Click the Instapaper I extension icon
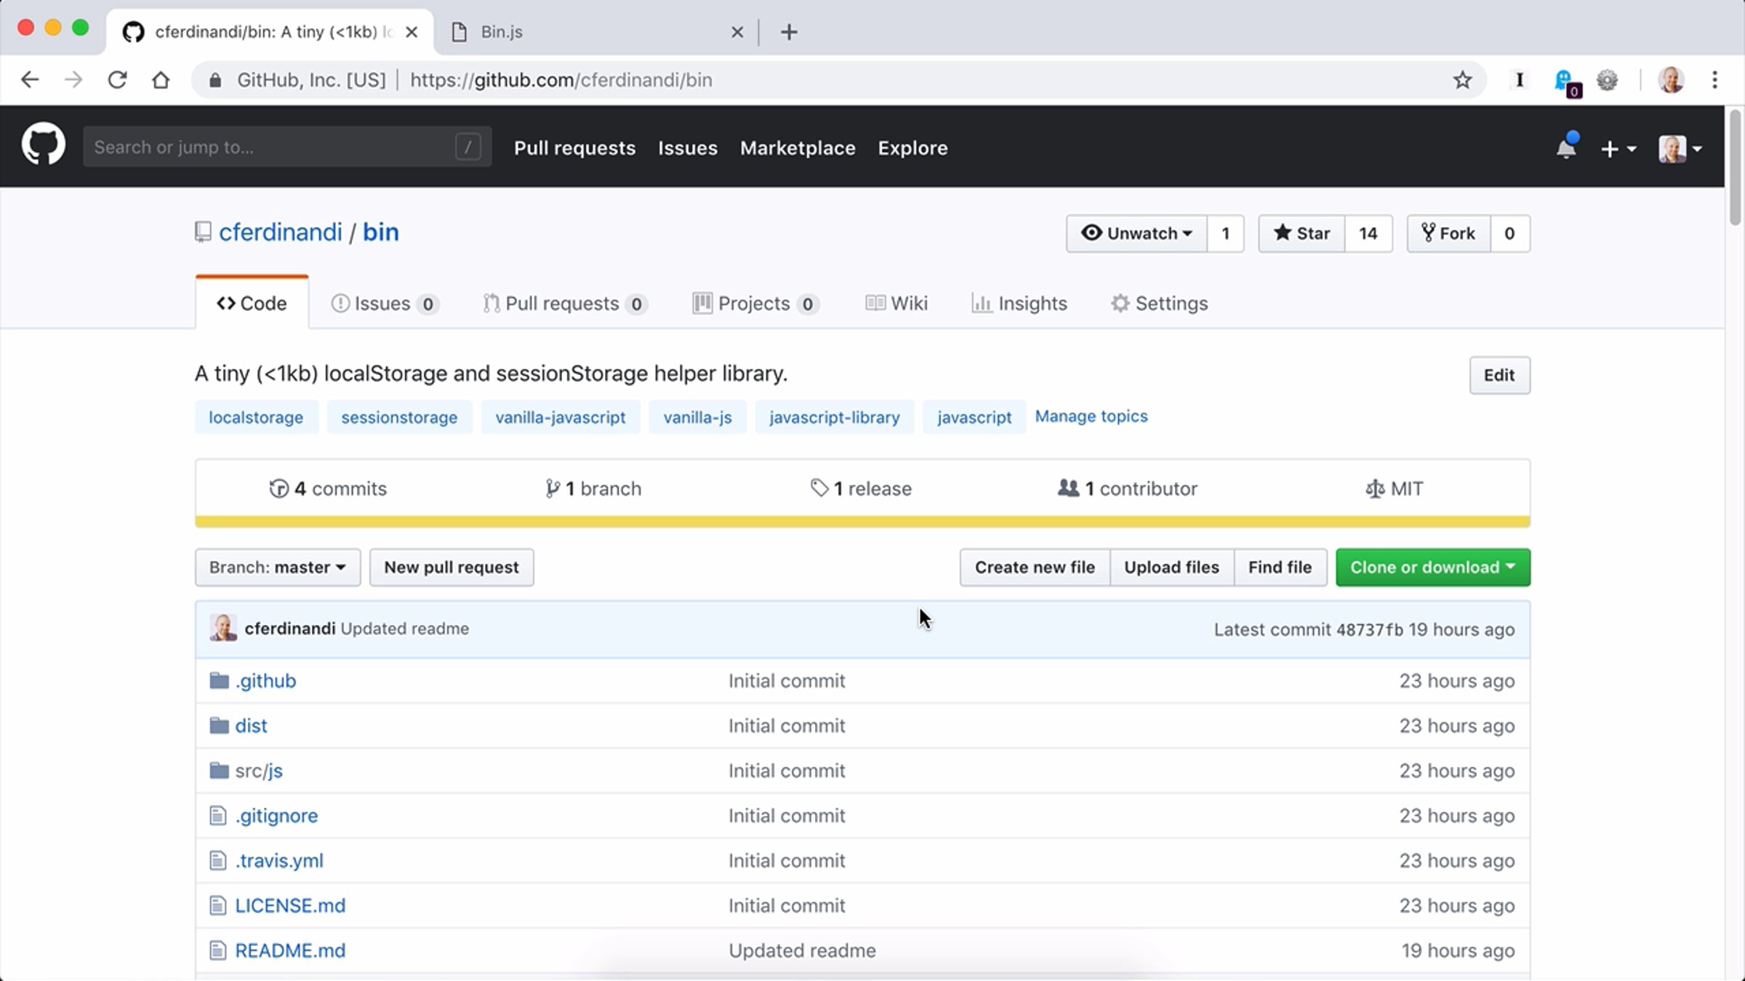 pos(1519,80)
